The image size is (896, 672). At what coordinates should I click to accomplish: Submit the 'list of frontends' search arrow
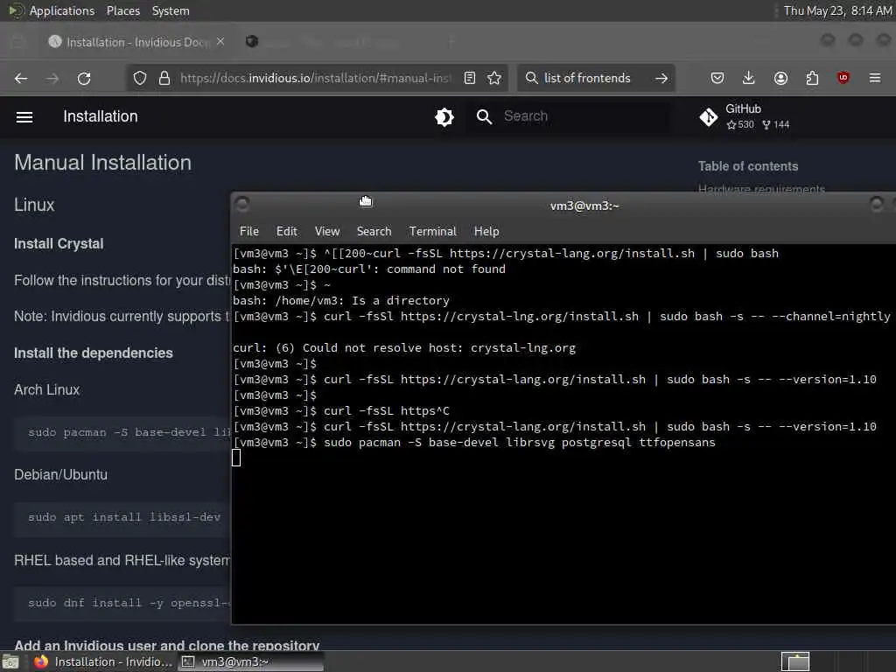pyautogui.click(x=661, y=78)
